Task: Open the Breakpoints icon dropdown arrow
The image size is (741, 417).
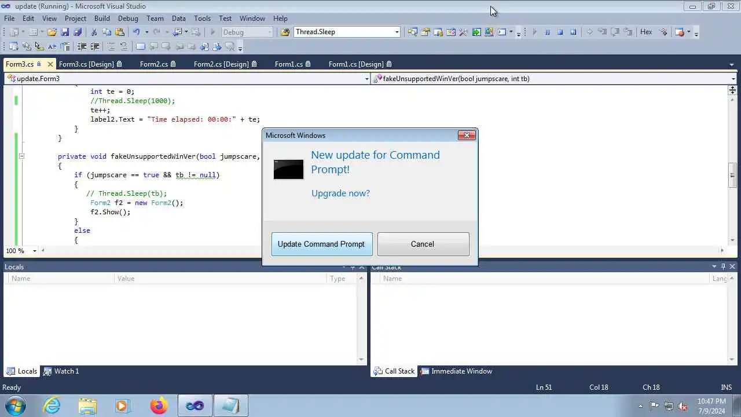Action: click(x=689, y=32)
